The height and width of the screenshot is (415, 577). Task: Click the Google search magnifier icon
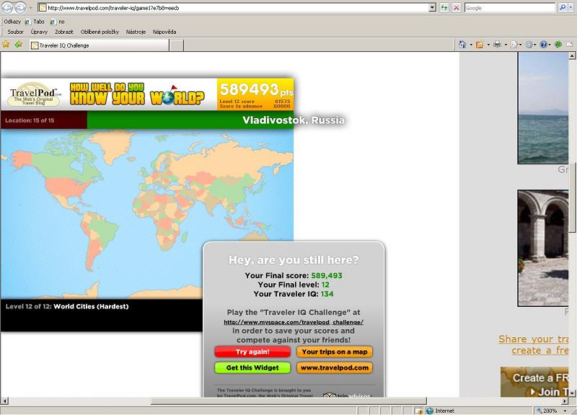click(563, 7)
